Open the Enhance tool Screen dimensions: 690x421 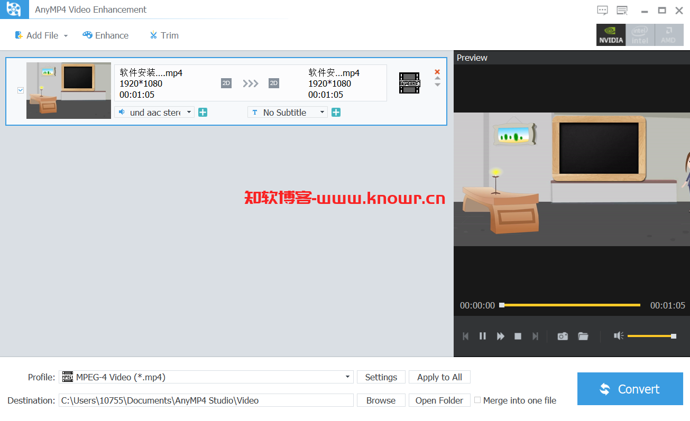[x=106, y=35]
